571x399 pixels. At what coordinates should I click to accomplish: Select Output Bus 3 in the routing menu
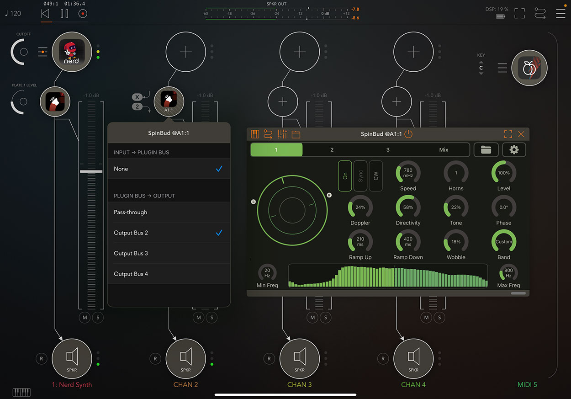coord(169,253)
